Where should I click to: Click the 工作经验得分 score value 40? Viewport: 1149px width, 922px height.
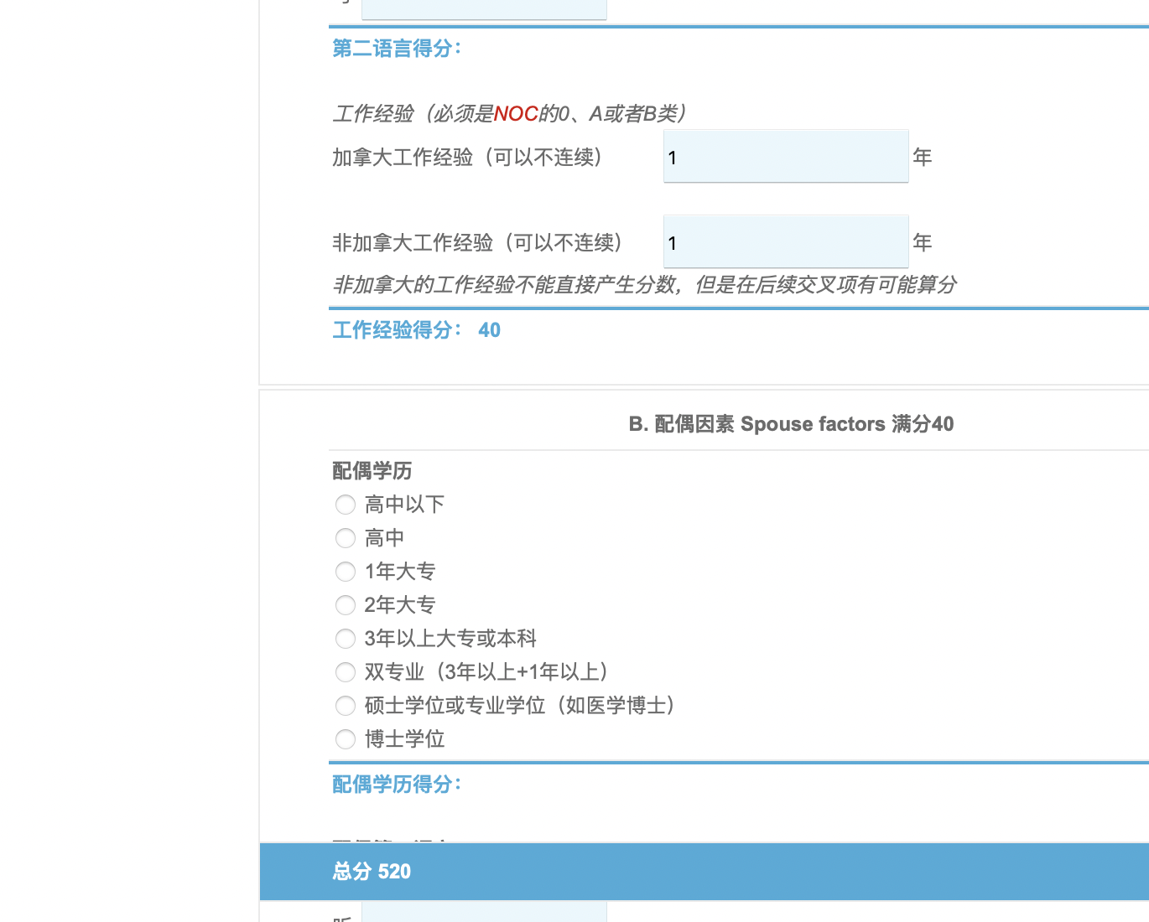point(489,330)
